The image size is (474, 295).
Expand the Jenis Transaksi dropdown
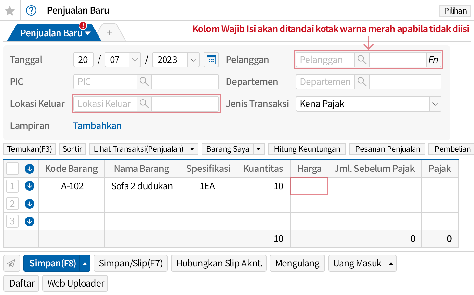click(x=435, y=104)
